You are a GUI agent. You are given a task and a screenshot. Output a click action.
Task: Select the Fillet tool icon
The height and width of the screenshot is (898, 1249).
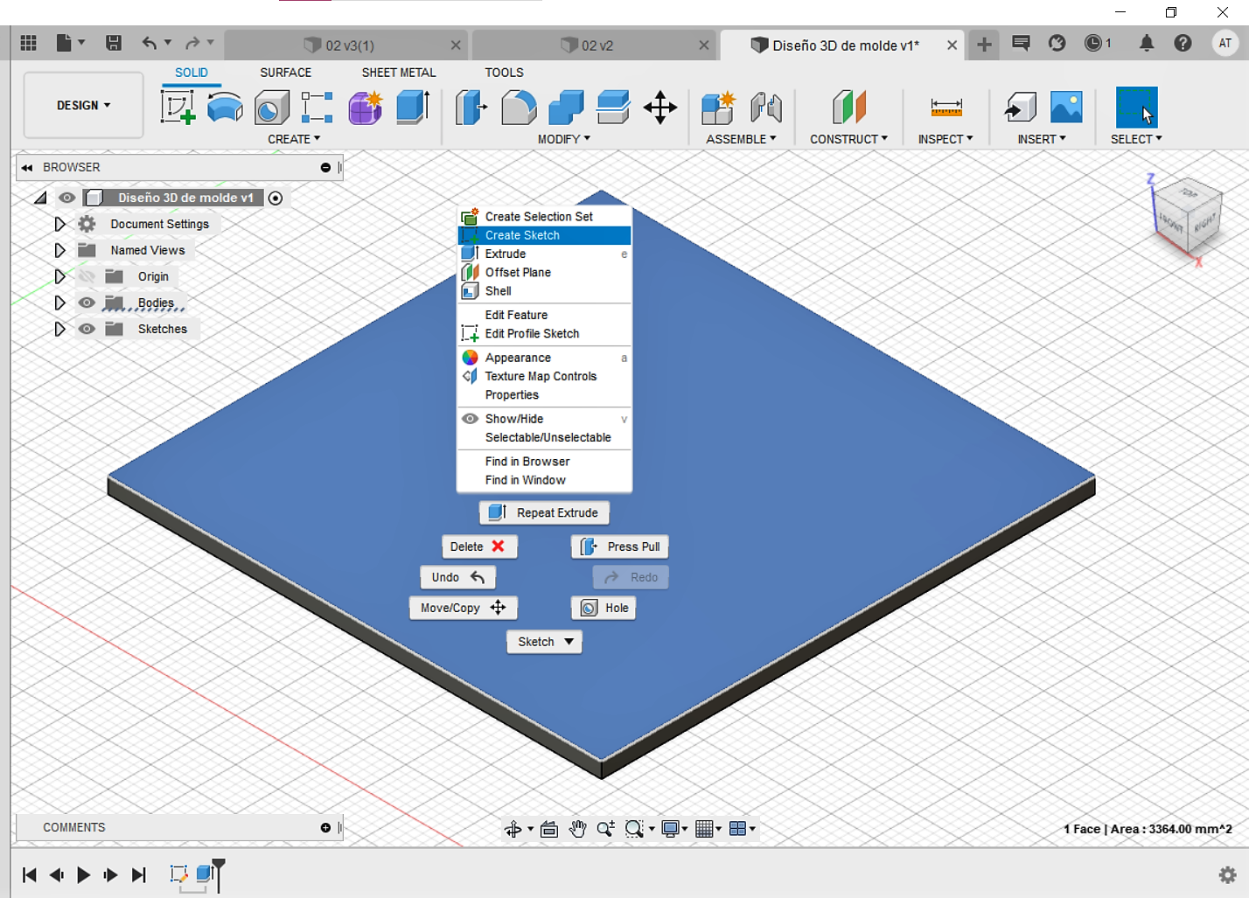[x=519, y=108]
